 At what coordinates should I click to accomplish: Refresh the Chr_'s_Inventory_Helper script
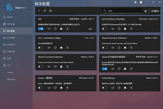point(55,48)
